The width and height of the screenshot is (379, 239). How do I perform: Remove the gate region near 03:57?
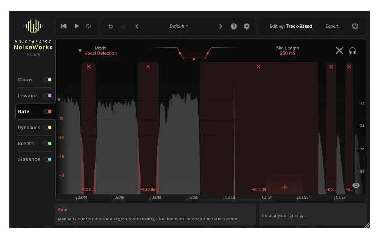click(331, 67)
